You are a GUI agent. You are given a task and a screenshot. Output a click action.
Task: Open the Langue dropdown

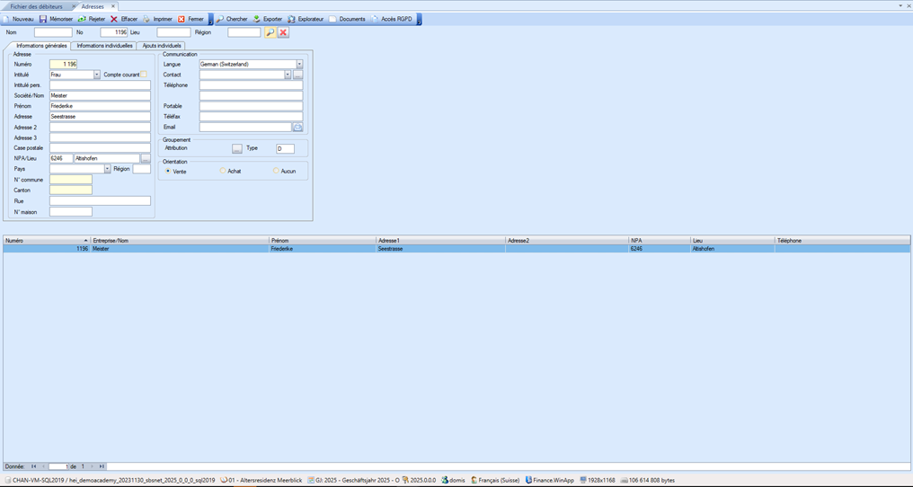[x=299, y=64]
